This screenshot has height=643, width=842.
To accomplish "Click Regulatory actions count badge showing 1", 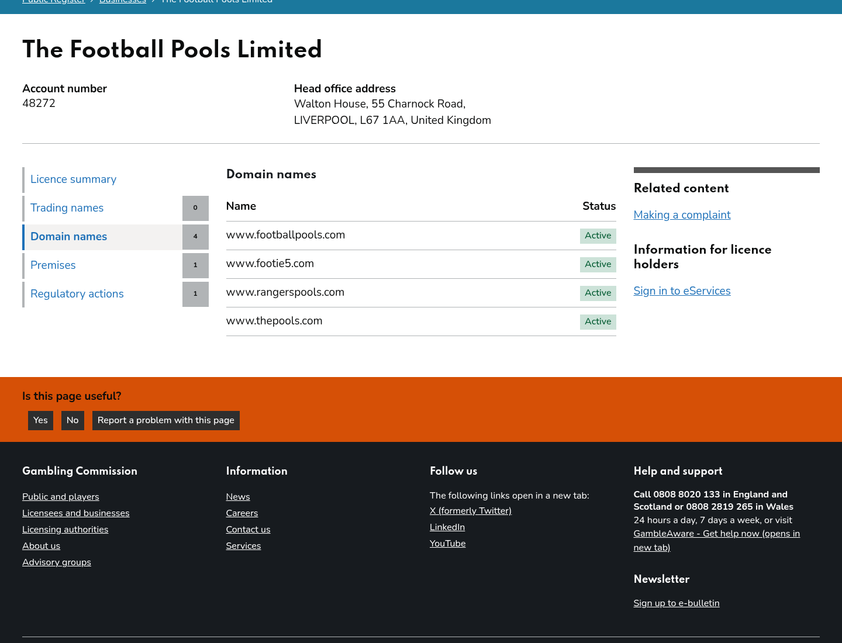I will 195,294.
